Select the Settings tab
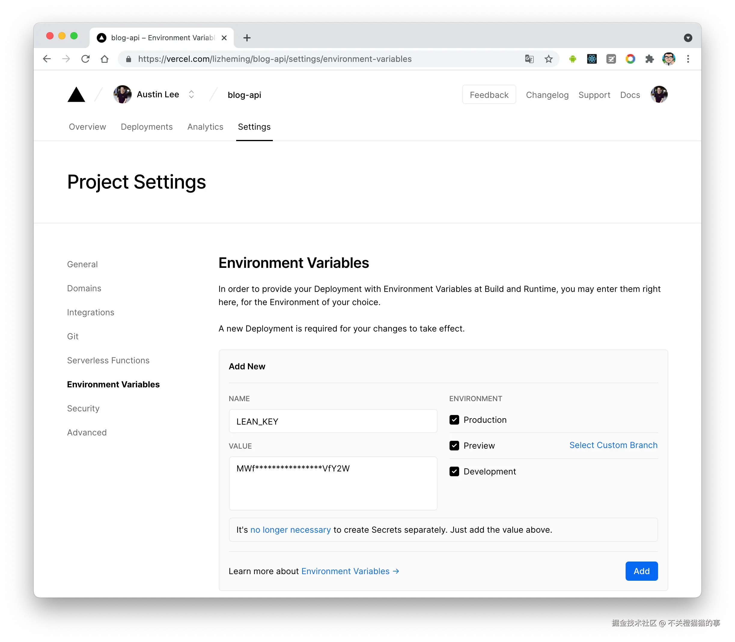 pos(254,127)
